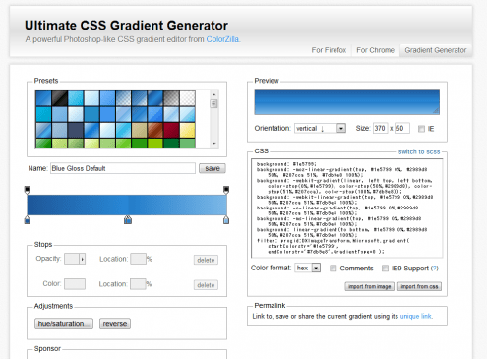Open the Orientation dropdown
Viewport: 487px width, 359px height.
click(320, 128)
